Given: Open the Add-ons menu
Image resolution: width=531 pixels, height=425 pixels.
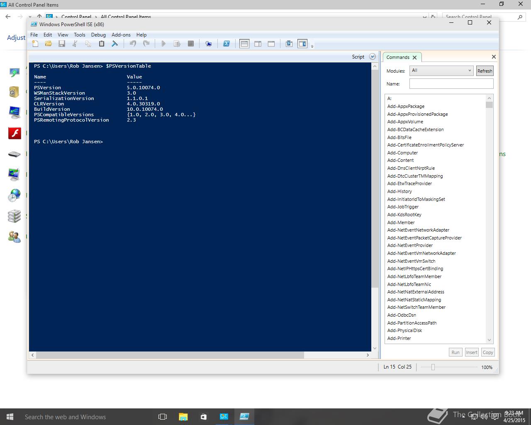Looking at the screenshot, I should coord(121,35).
